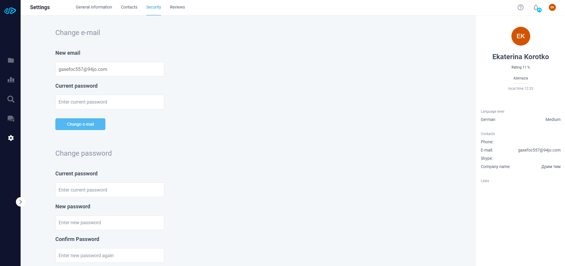
Task: Click the large EK profile avatar
Action: [521, 36]
